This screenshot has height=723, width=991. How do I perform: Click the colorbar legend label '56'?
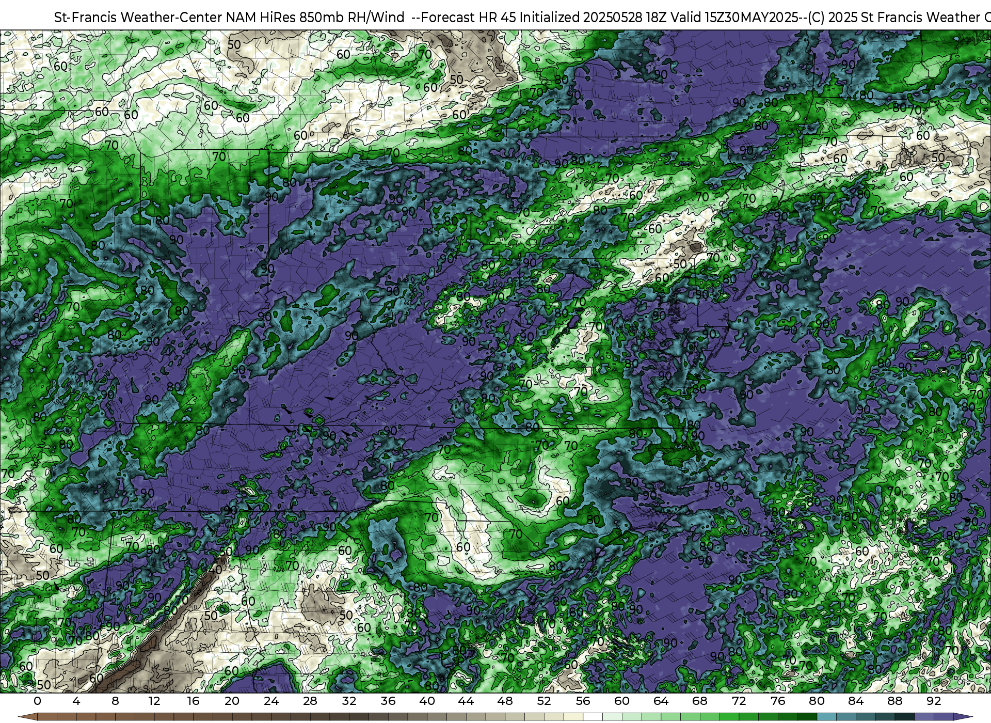[583, 701]
